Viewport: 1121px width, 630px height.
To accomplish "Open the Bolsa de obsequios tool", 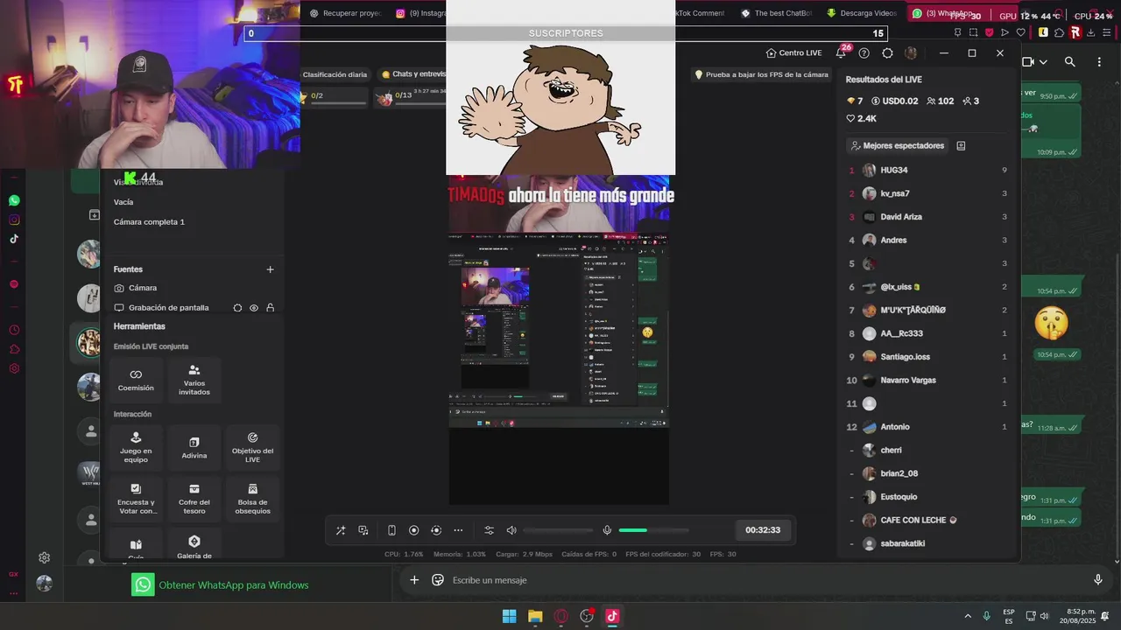I will coord(252,498).
